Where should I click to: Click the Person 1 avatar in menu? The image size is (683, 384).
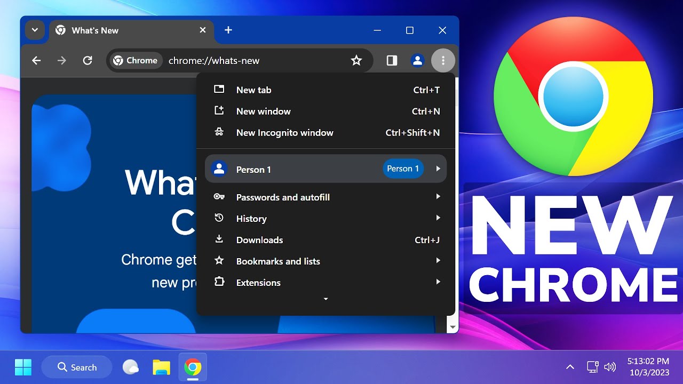[219, 169]
